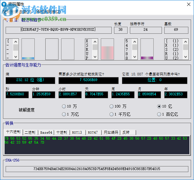Select the 1 百亿亿 cracking speed
194x180 pixels.
pyautogui.click(x=168, y=114)
